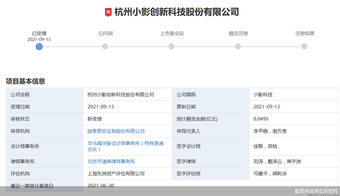
Task: Click the 预计融资金额(亿元) label cell
Action: 210,119
